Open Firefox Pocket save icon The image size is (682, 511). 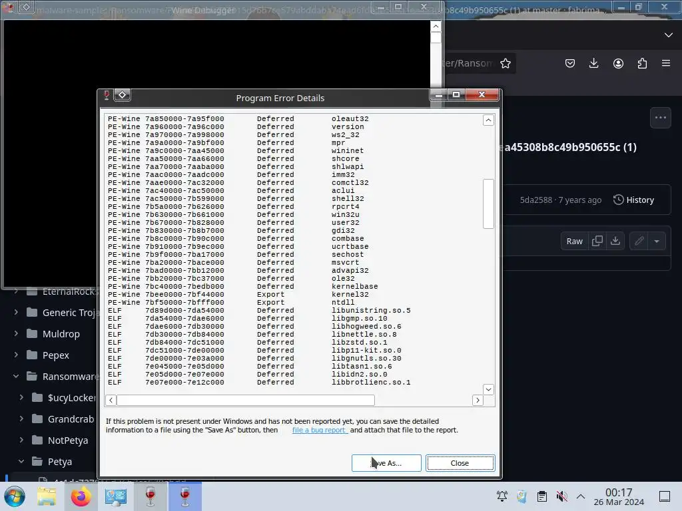tap(570, 63)
